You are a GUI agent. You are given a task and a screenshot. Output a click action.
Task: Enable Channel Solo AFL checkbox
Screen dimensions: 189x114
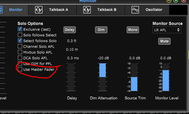coord(20,46)
